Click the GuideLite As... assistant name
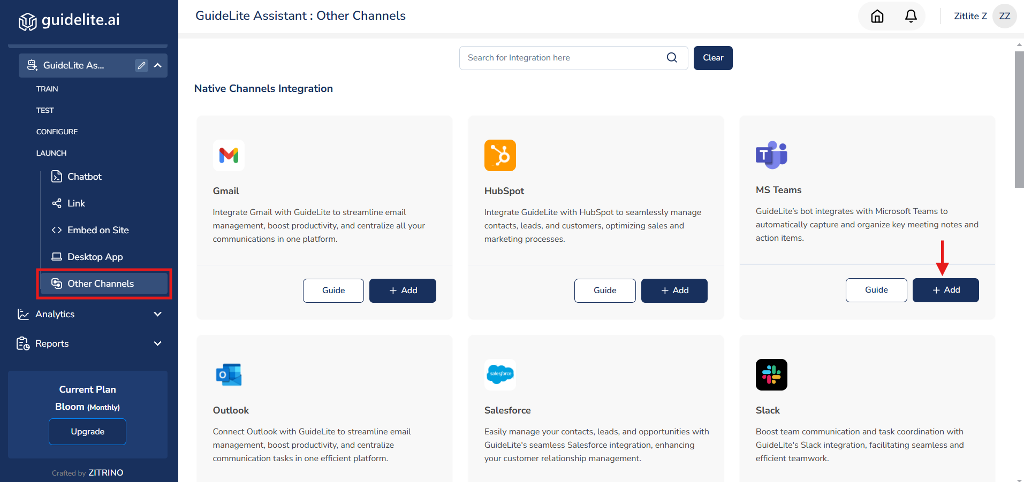Viewport: 1024px width, 482px height. click(74, 65)
